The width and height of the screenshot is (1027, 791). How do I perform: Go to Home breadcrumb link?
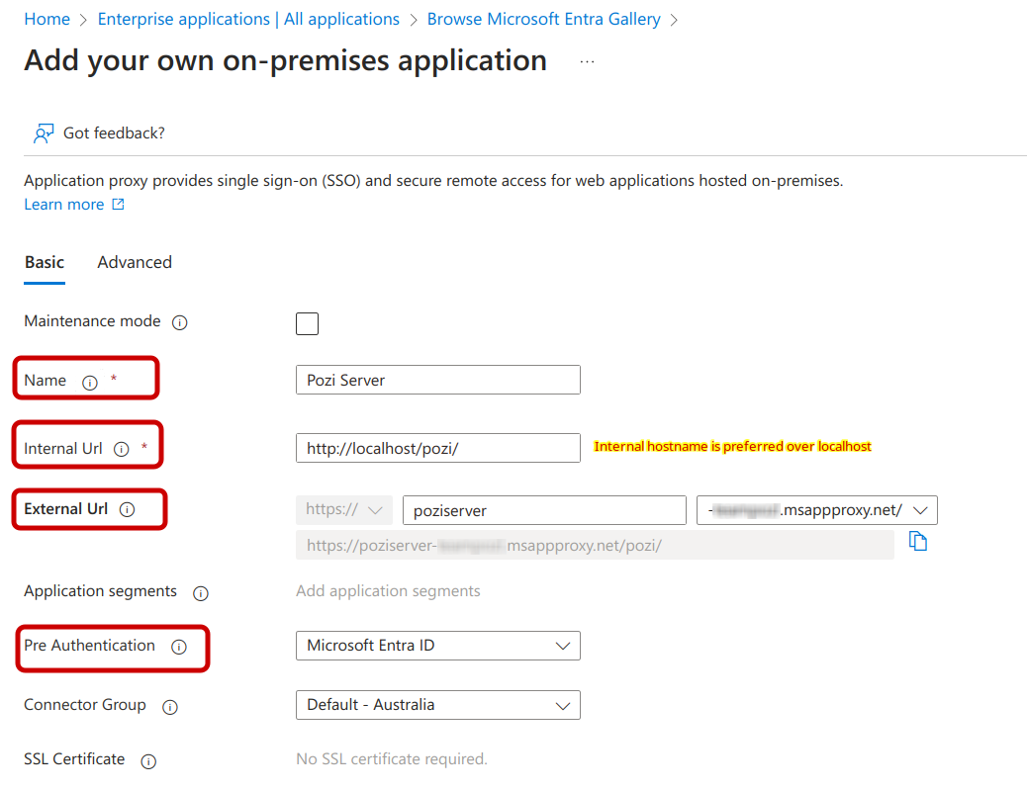pyautogui.click(x=47, y=19)
